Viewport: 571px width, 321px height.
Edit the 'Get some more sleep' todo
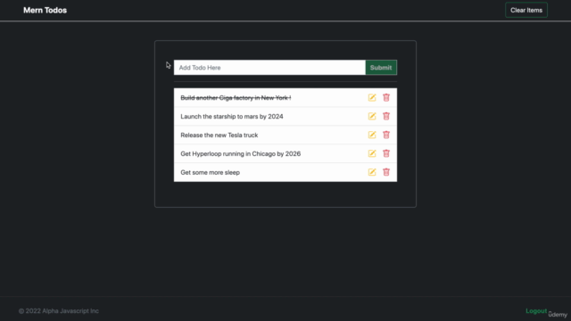[372, 172]
